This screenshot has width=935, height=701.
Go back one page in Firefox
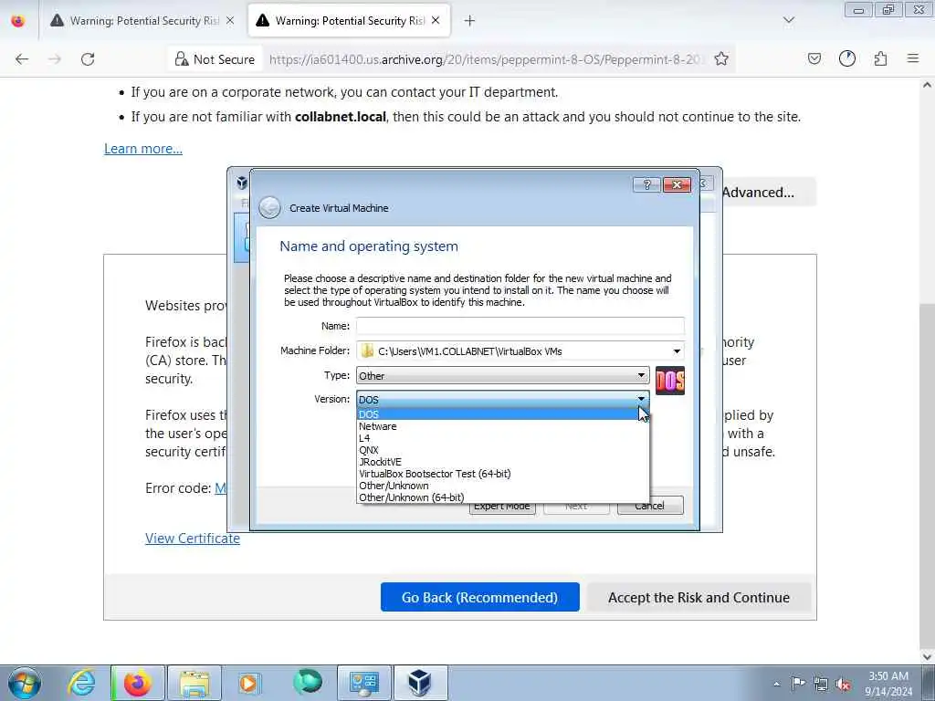click(22, 59)
